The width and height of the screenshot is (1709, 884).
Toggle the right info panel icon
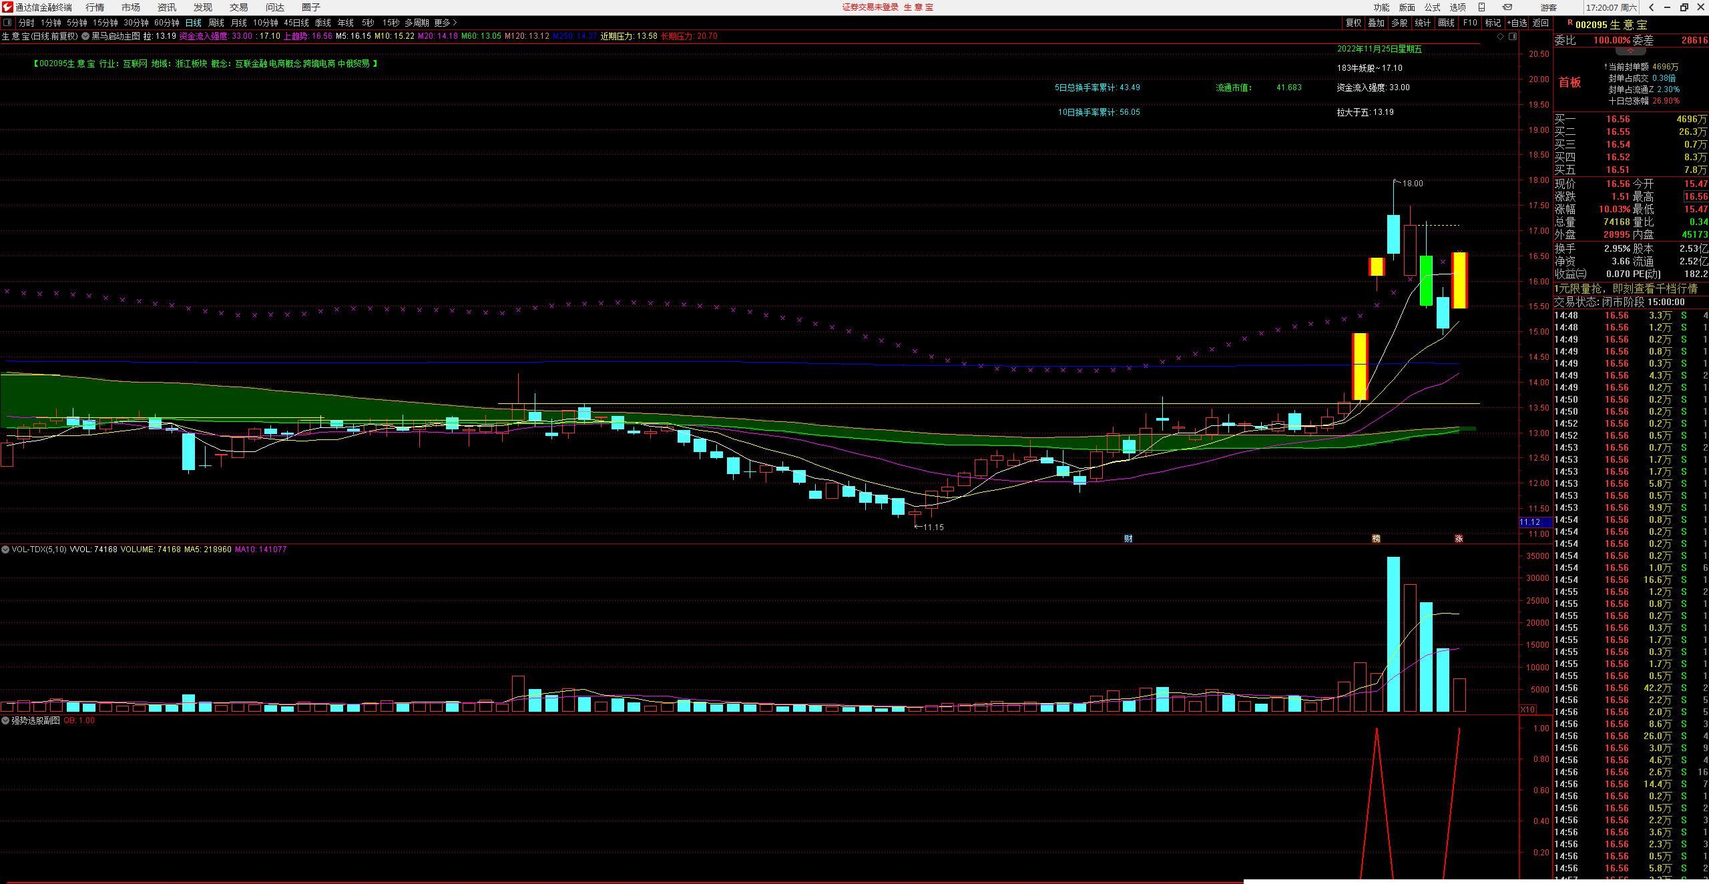point(1513,37)
